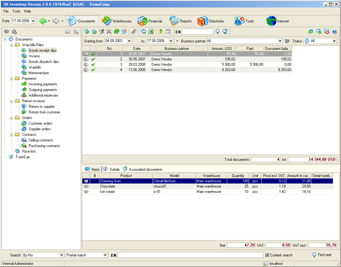341x267 pixels.
Task: Open the Business partner dropdown
Action: [x=280, y=41]
